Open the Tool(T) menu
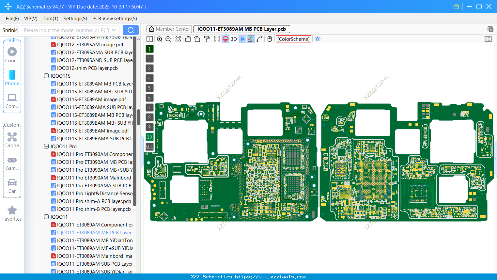This screenshot has height=280, width=497. click(50, 19)
